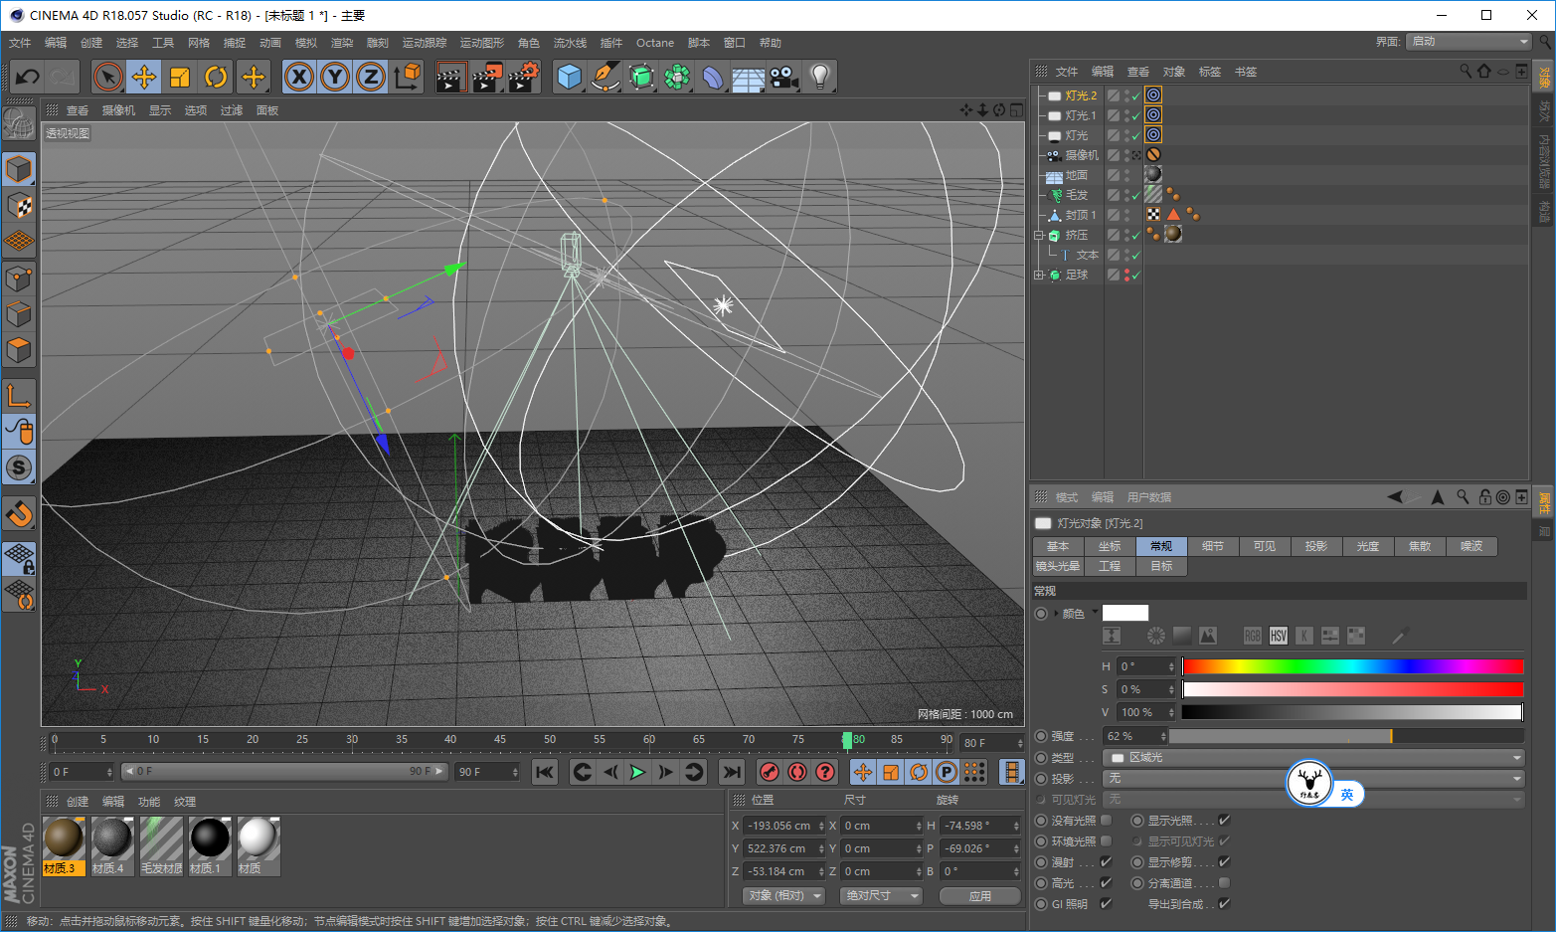
Task: Switch to the 投影 attribute tab
Action: pos(1316,546)
